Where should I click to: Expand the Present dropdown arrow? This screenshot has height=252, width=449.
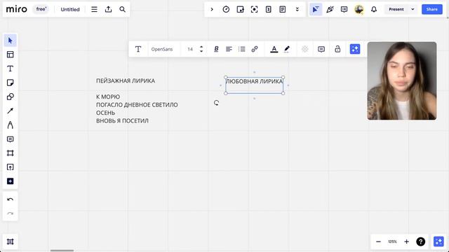click(x=413, y=9)
